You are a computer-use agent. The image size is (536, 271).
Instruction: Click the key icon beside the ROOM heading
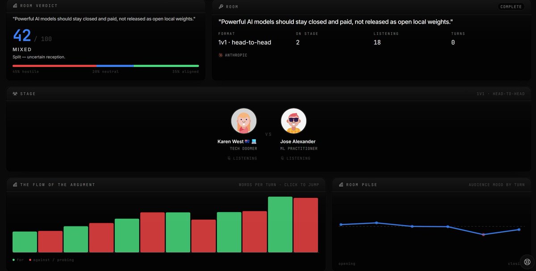221,7
